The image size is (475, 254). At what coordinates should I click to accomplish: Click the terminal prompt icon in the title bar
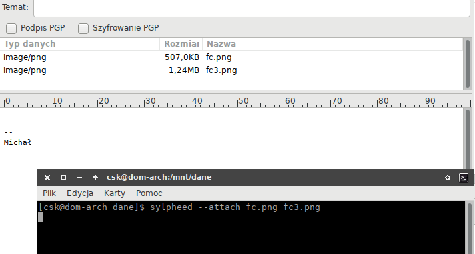[x=464, y=178]
